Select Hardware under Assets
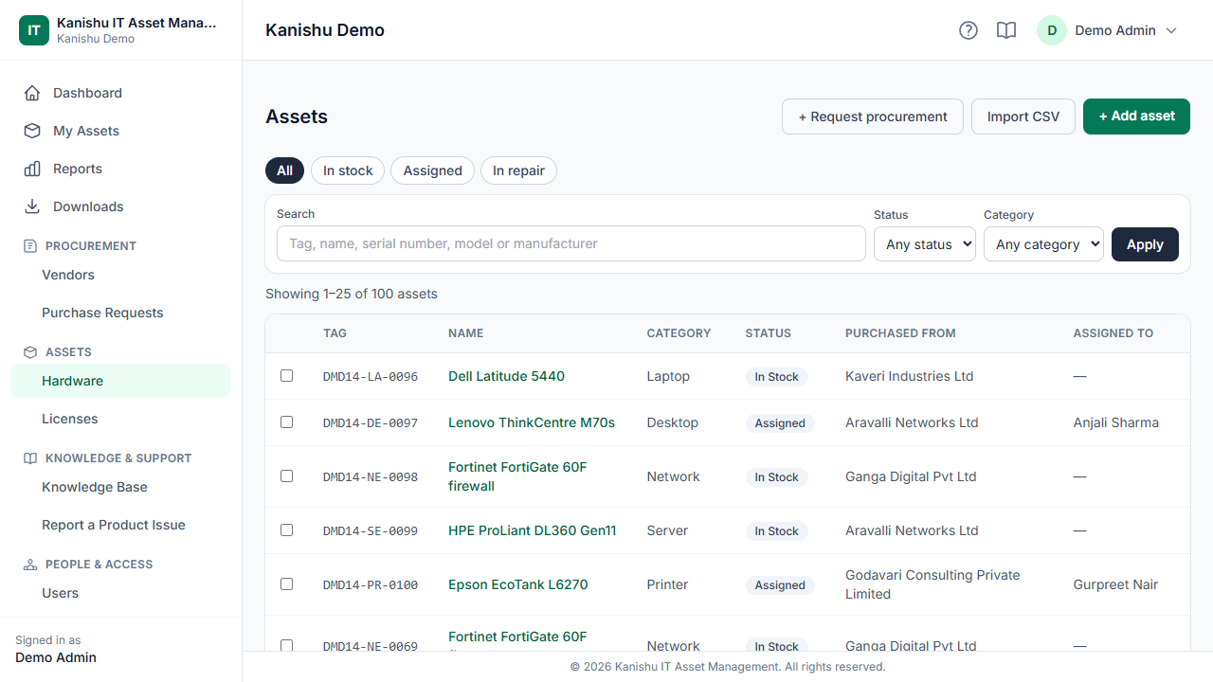Image resolution: width=1213 pixels, height=682 pixels. tap(120, 381)
